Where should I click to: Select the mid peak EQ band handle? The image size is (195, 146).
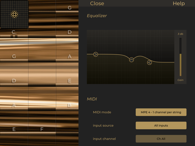pyautogui.click(x=131, y=60)
